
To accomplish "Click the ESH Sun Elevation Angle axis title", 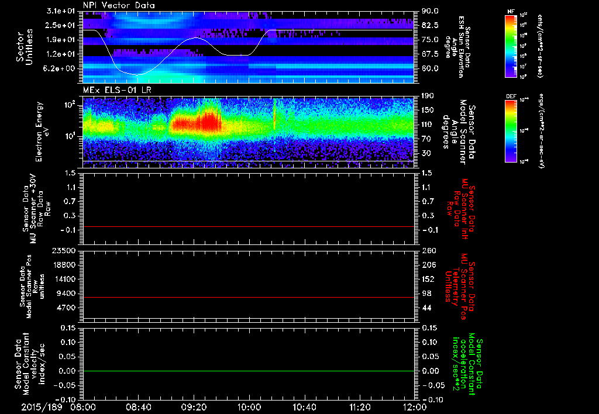I will pos(457,47).
